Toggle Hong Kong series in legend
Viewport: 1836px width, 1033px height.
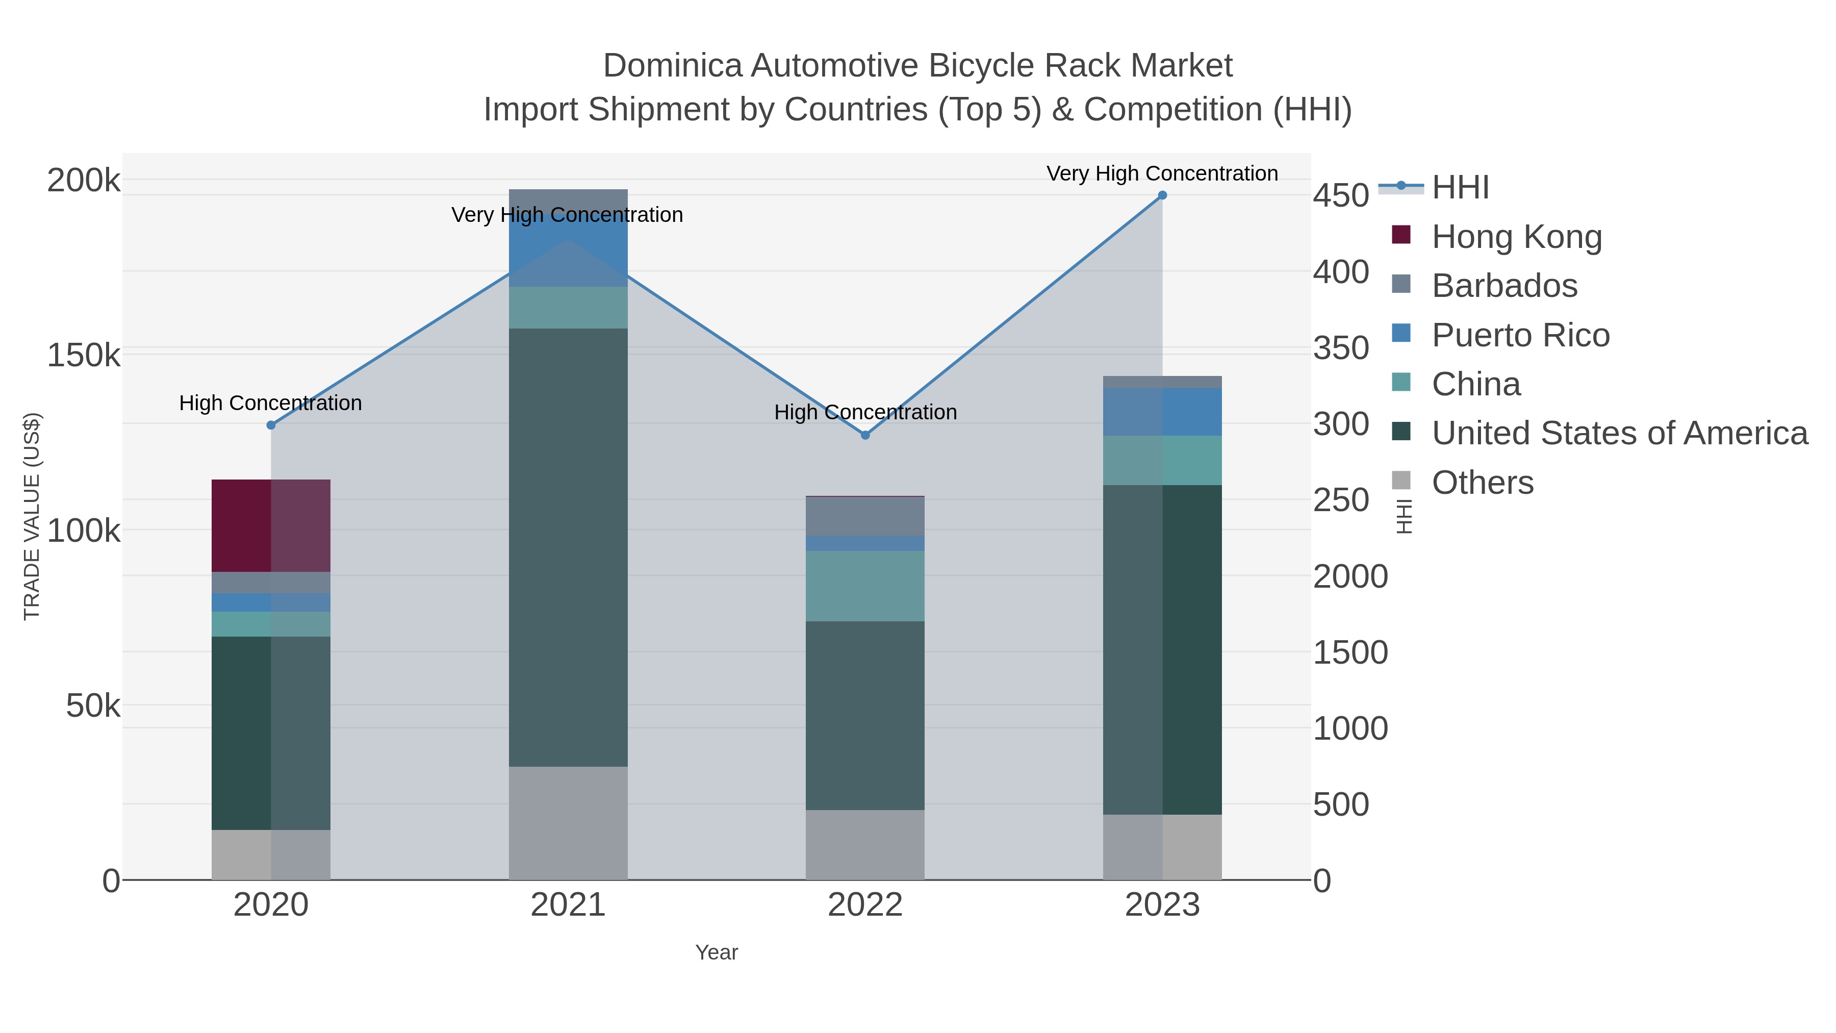(1497, 236)
